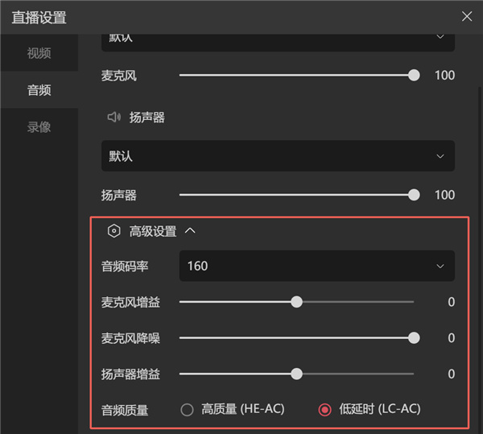This screenshot has height=434, width=483.
Task: Click the 扬声器 volume slider handle
Action: (x=414, y=195)
